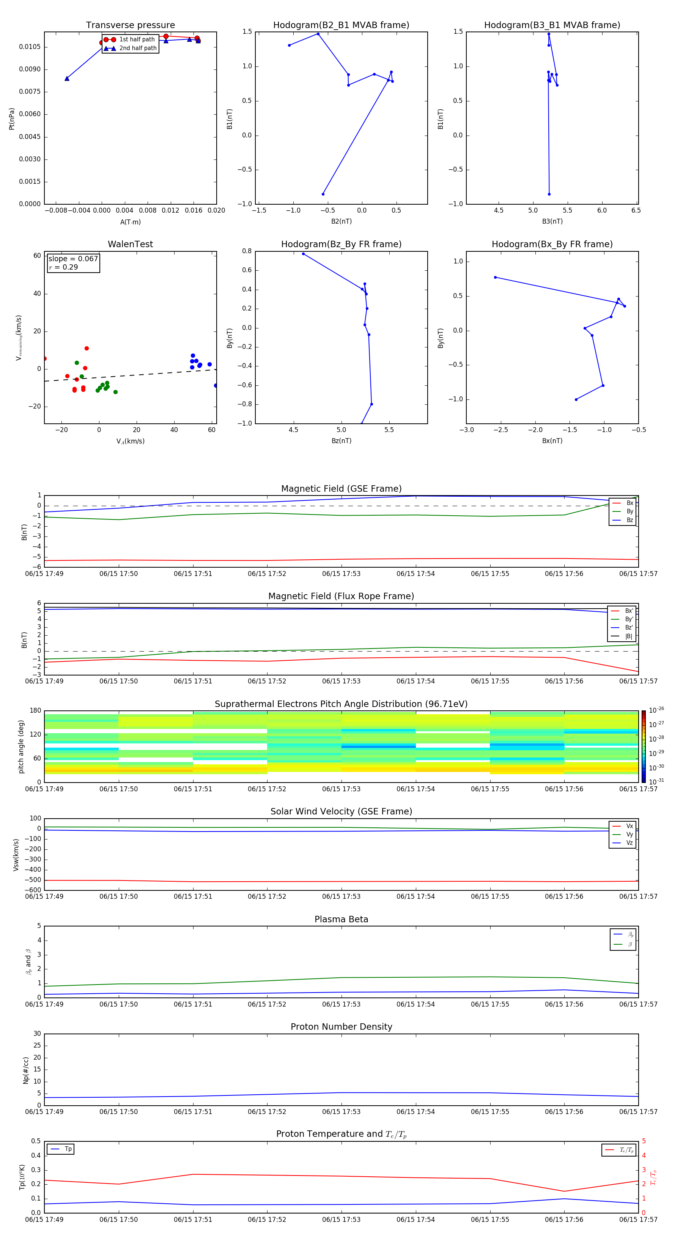
Task: Click the Proton Temperature and Te/Tp title
Action: 341,1134
